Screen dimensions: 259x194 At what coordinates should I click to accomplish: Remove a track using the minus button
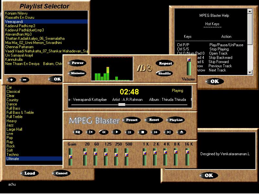click(x=24, y=80)
